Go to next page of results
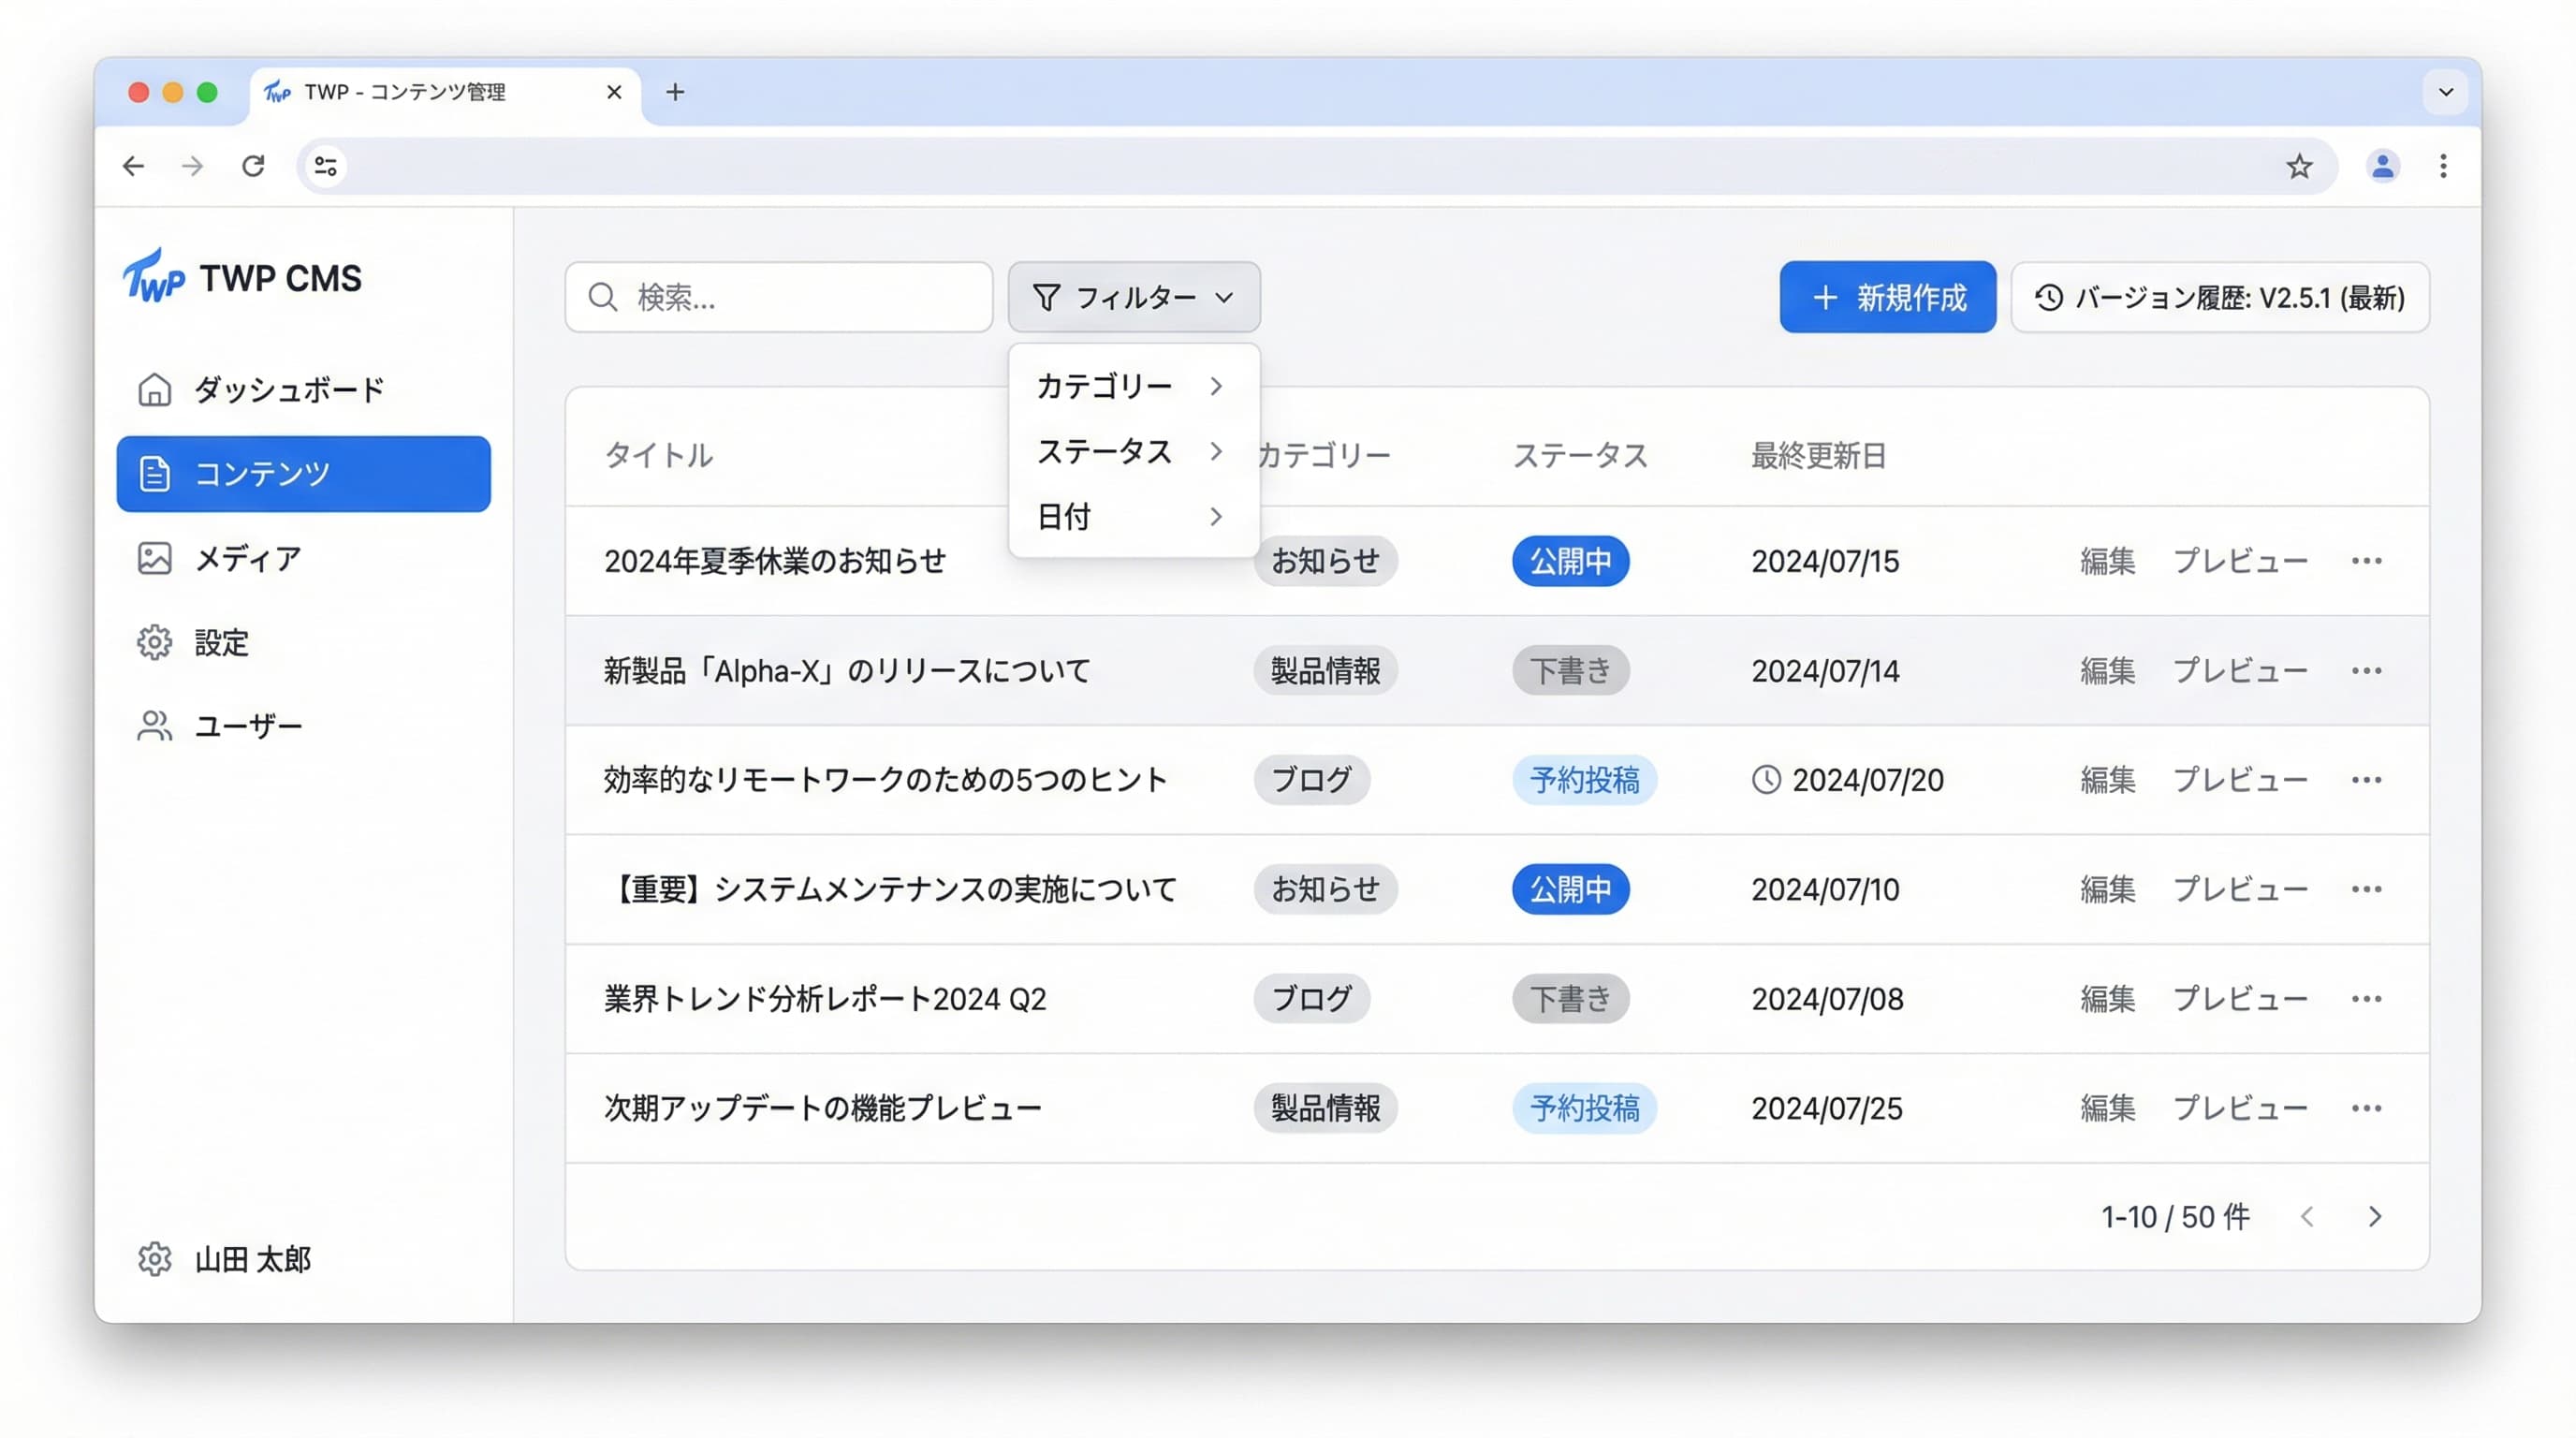 [x=2374, y=1216]
